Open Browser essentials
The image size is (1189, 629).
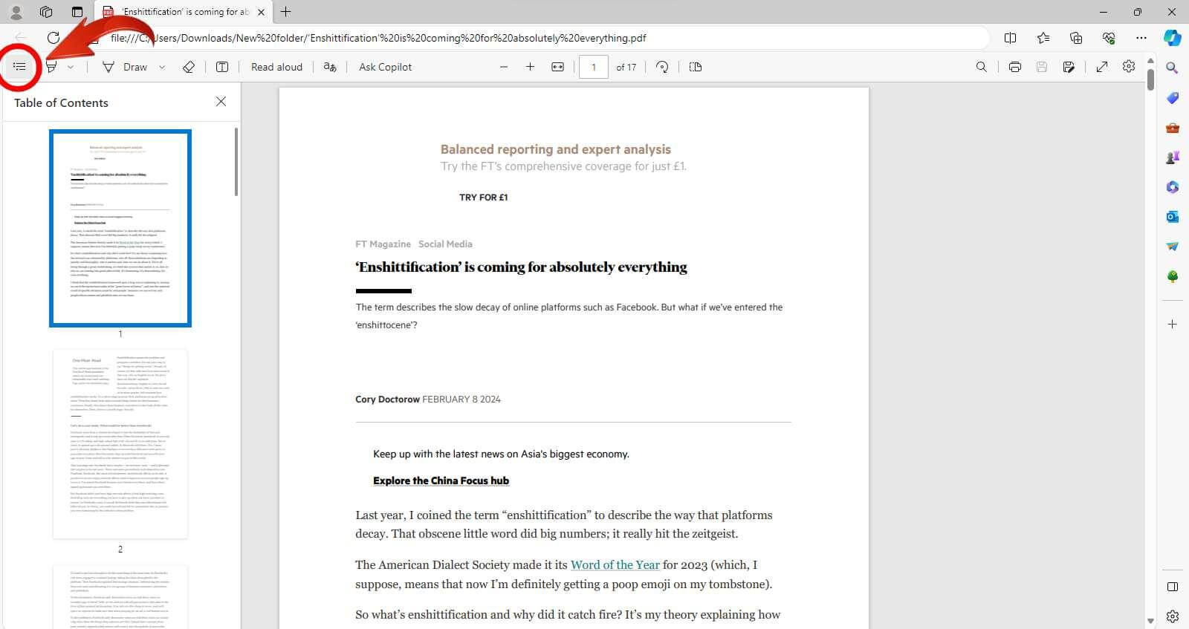coord(1109,38)
